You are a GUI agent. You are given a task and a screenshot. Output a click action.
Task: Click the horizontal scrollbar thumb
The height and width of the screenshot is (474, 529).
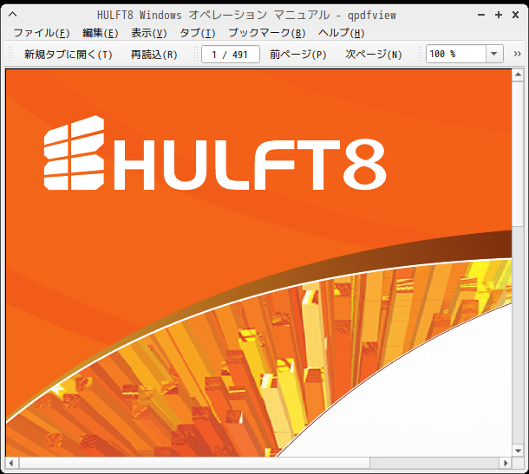[x=194, y=463]
